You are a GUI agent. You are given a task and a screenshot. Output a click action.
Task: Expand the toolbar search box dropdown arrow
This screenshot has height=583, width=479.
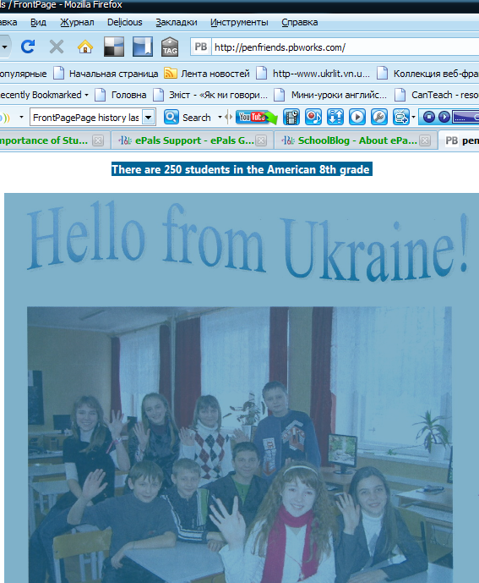(148, 118)
